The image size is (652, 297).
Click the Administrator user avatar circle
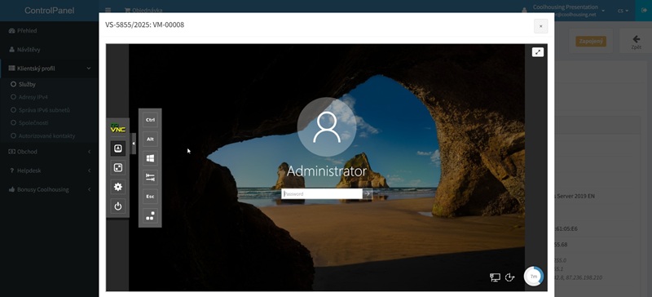coord(327,127)
